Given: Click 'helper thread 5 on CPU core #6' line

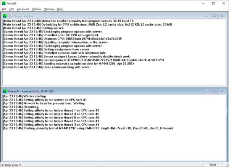Looking at the screenshot, I should (x=51, y=118).
